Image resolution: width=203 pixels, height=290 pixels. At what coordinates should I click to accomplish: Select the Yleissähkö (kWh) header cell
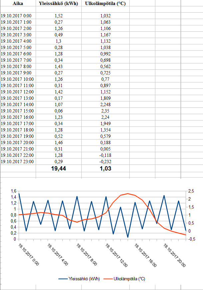click(x=59, y=3)
